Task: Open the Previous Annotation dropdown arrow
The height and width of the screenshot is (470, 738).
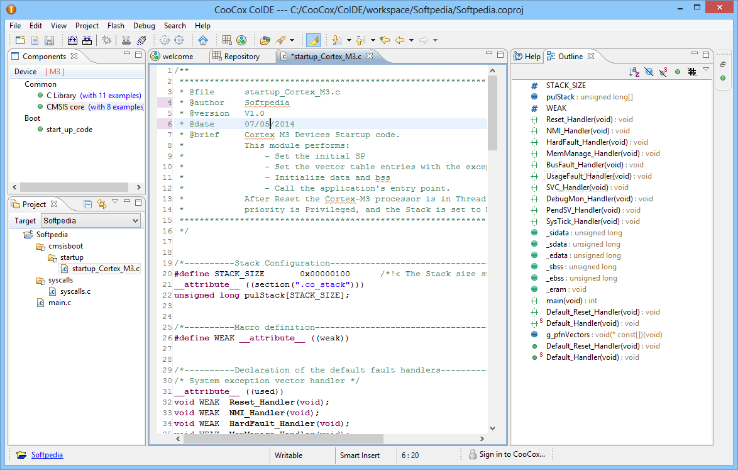Action: [373, 40]
